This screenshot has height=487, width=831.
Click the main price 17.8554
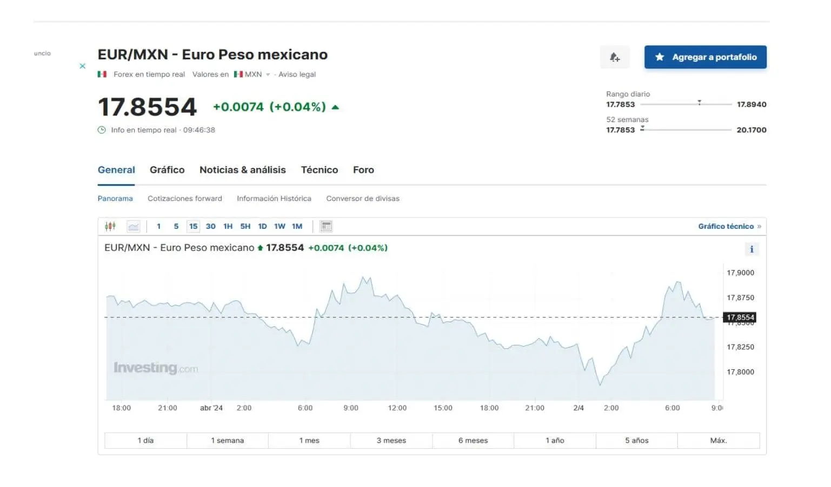[x=147, y=107]
